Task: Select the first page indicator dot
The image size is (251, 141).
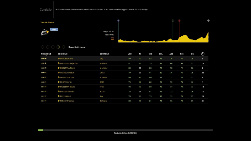Action: coord(42,47)
